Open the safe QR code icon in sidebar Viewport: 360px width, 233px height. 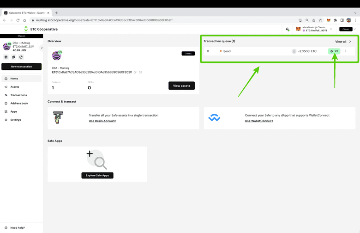pyautogui.click(x=6, y=57)
